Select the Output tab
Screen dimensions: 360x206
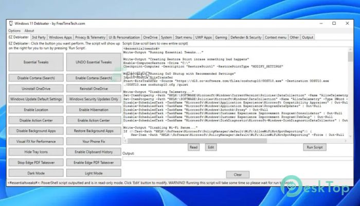[308, 37]
